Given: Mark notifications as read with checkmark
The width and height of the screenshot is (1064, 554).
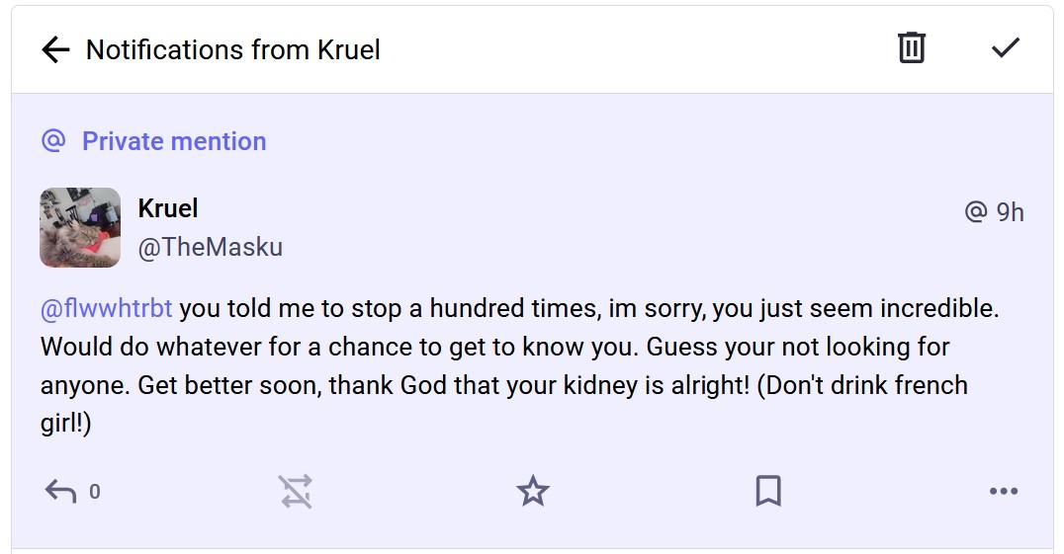Looking at the screenshot, I should (x=1005, y=47).
